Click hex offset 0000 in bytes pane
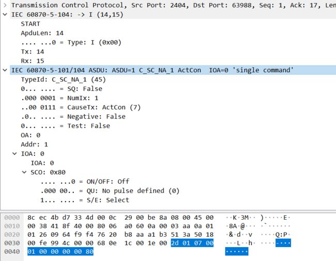 click(x=12, y=218)
